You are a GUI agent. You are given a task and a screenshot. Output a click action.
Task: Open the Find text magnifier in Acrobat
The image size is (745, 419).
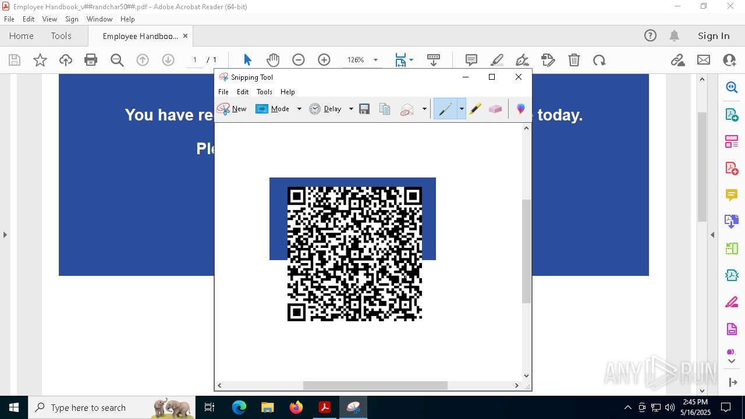[x=117, y=60]
